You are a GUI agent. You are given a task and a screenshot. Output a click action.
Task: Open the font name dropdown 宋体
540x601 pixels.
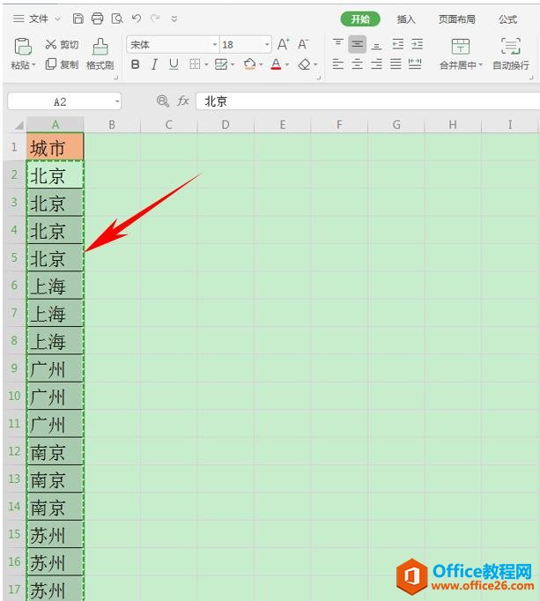click(x=215, y=45)
